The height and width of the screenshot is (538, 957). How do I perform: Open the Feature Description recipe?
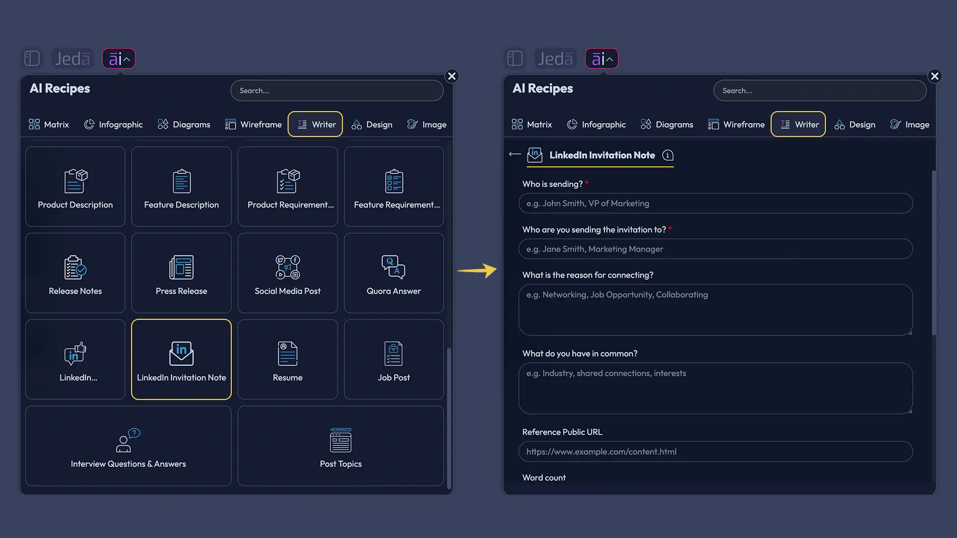click(181, 186)
